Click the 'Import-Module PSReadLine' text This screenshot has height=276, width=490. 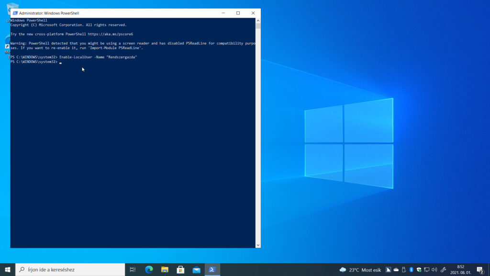(x=115, y=48)
